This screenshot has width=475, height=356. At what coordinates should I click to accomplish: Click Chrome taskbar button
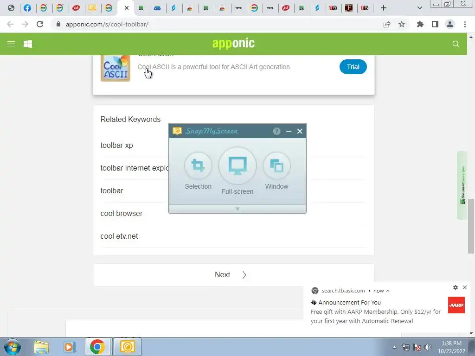click(97, 347)
